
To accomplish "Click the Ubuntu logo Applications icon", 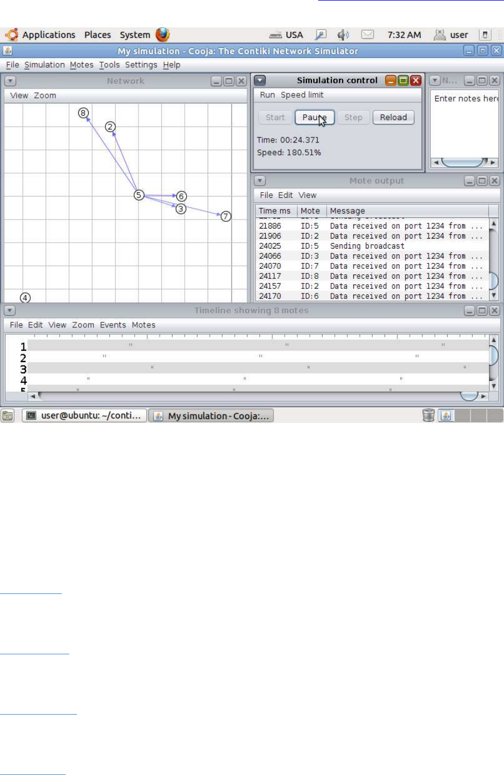I will (x=11, y=35).
